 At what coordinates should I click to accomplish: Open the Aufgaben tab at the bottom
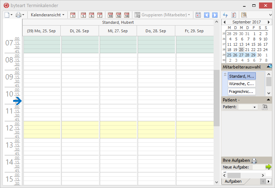(233, 181)
